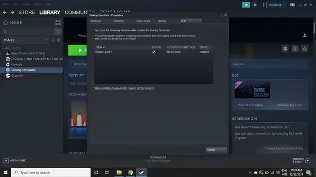Open the inbox notification icon

coord(255,5)
